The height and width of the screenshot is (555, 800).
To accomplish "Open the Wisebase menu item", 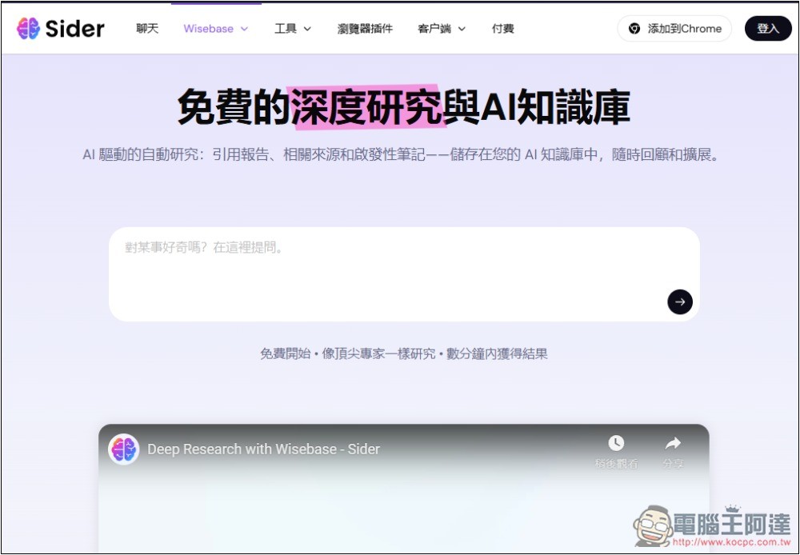I will click(208, 29).
